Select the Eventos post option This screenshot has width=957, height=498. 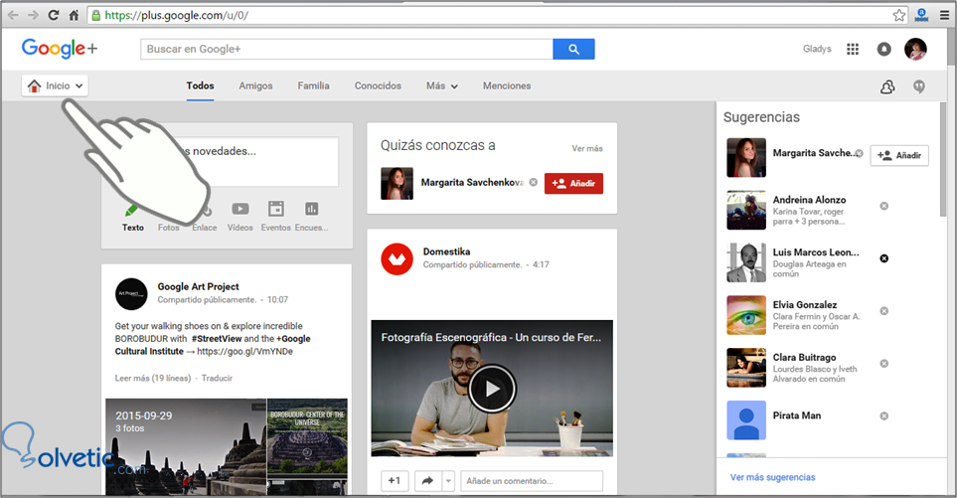coord(276,217)
